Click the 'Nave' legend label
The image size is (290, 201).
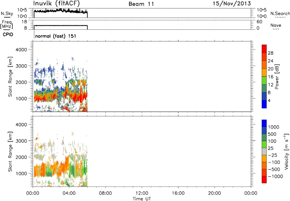pos(276,25)
